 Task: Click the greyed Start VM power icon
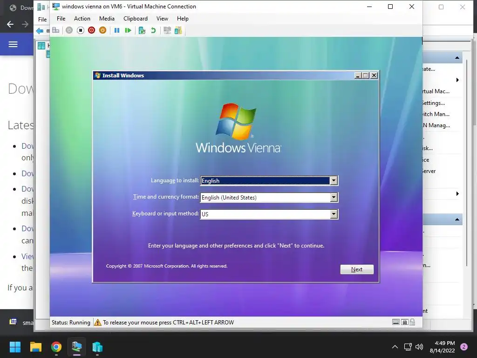pos(69,30)
